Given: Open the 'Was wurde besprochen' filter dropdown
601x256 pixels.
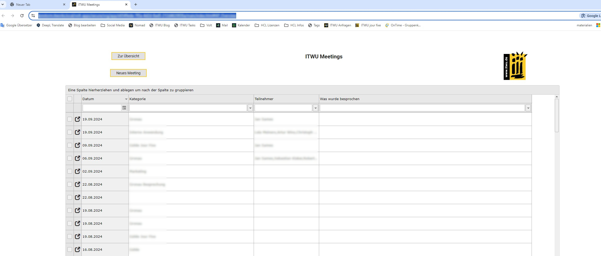Looking at the screenshot, I should click(528, 108).
